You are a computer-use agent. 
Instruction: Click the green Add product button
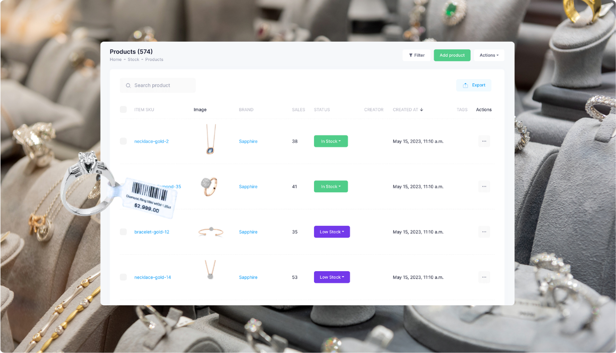click(x=452, y=55)
